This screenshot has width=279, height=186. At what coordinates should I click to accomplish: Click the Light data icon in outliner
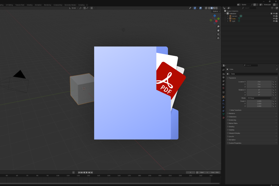pos(239,21)
